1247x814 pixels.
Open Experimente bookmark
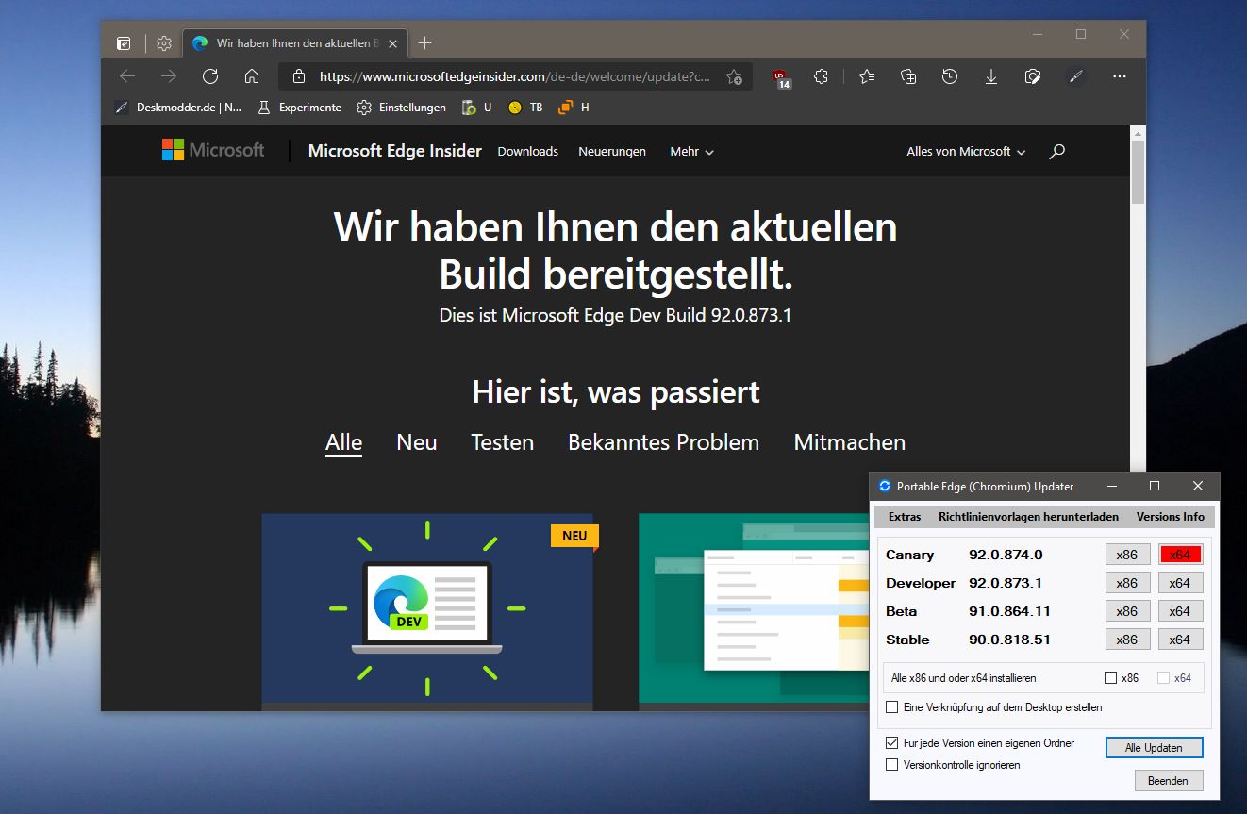(299, 108)
